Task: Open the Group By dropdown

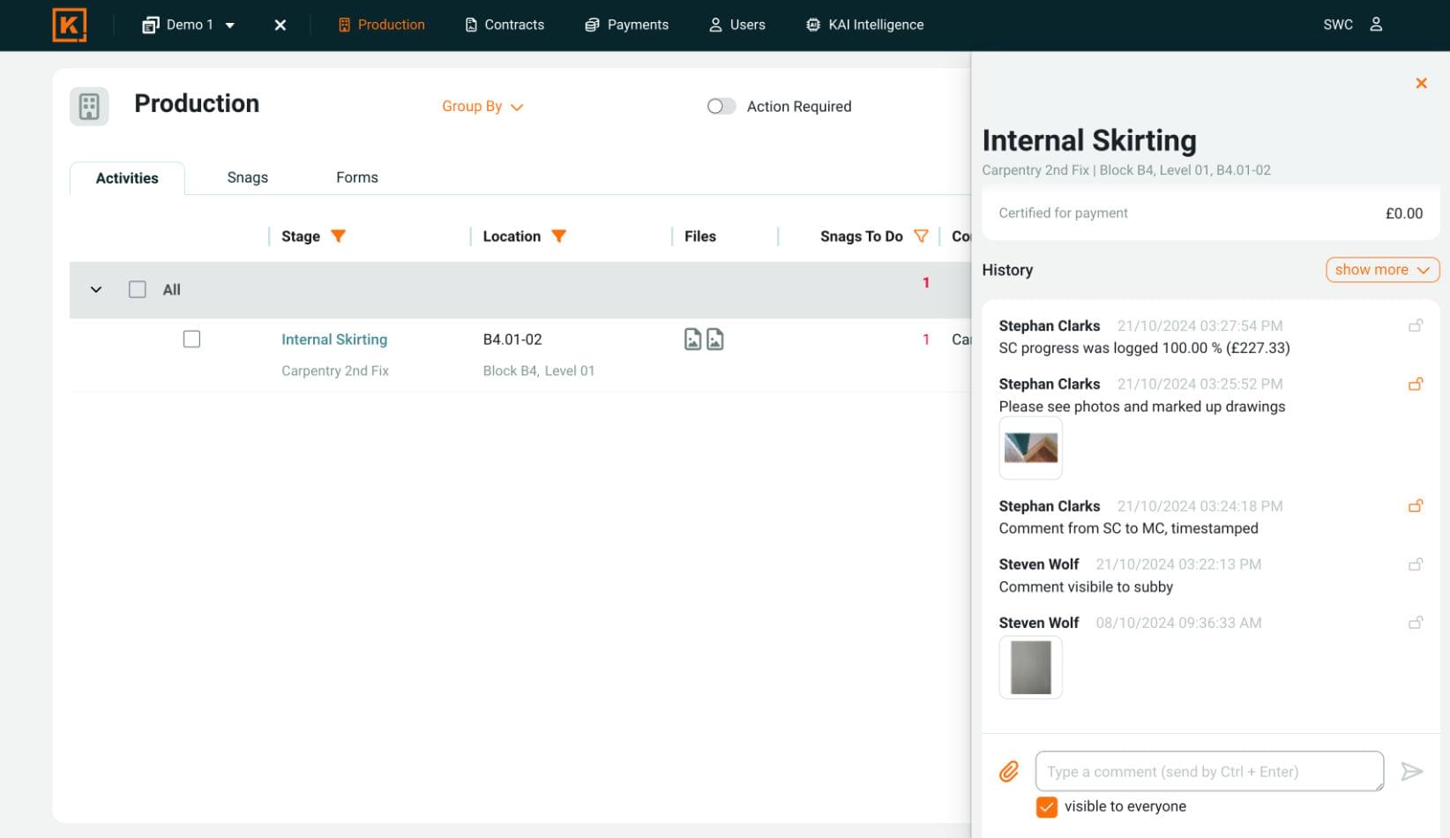Action: point(482,107)
